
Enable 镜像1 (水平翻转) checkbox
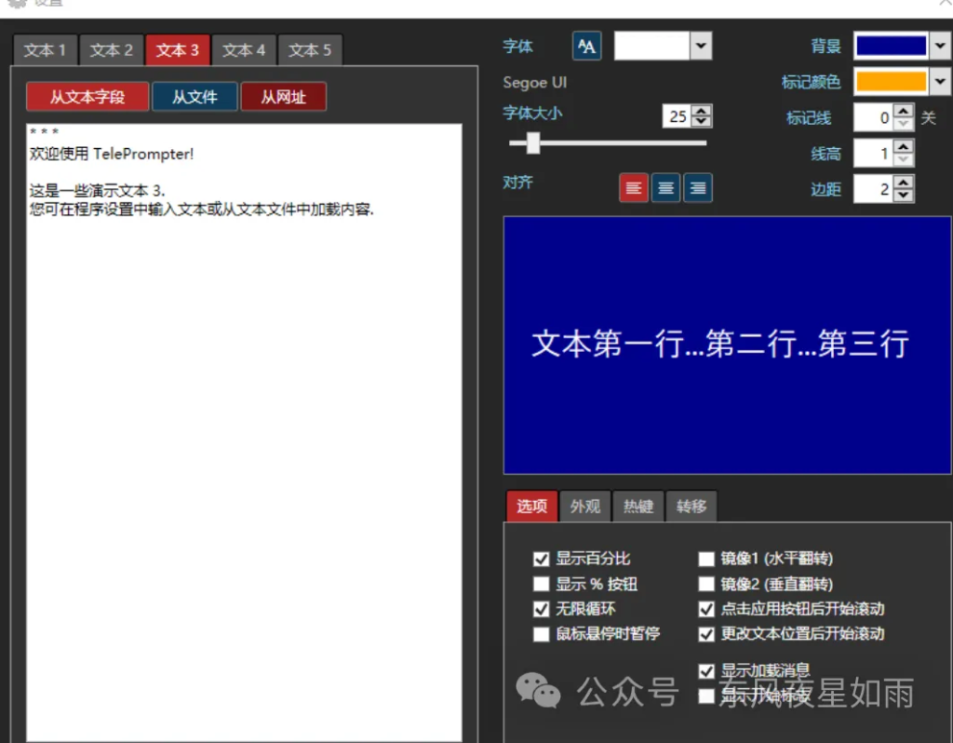click(x=706, y=559)
